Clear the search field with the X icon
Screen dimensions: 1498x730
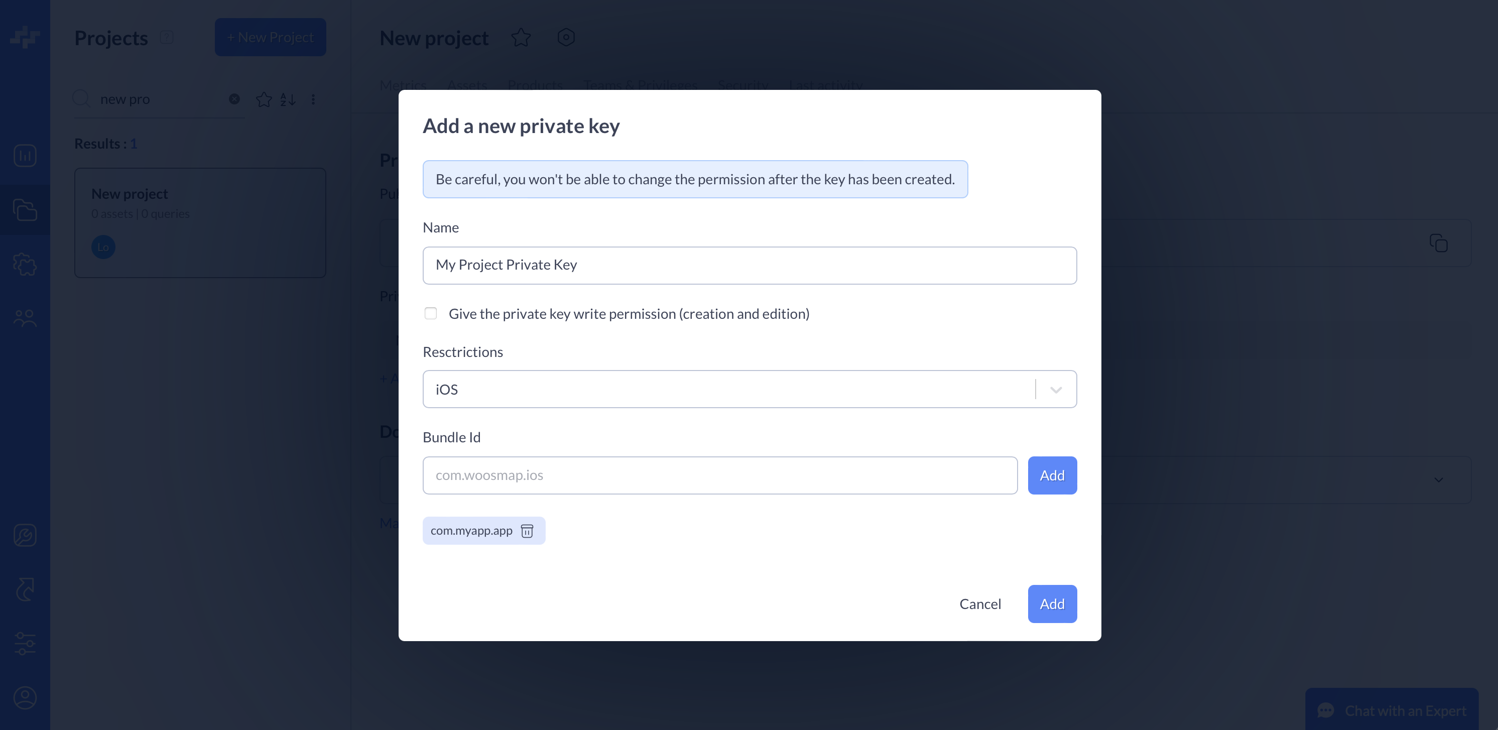pyautogui.click(x=234, y=99)
